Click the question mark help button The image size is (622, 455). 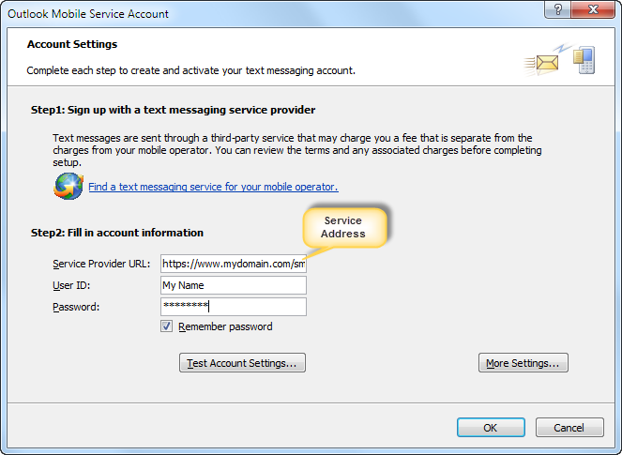pyautogui.click(x=557, y=9)
